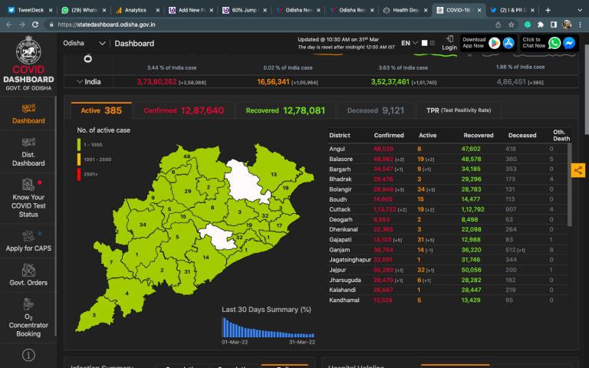Click the orange share icon
The height and width of the screenshot is (368, 589).
[577, 169]
